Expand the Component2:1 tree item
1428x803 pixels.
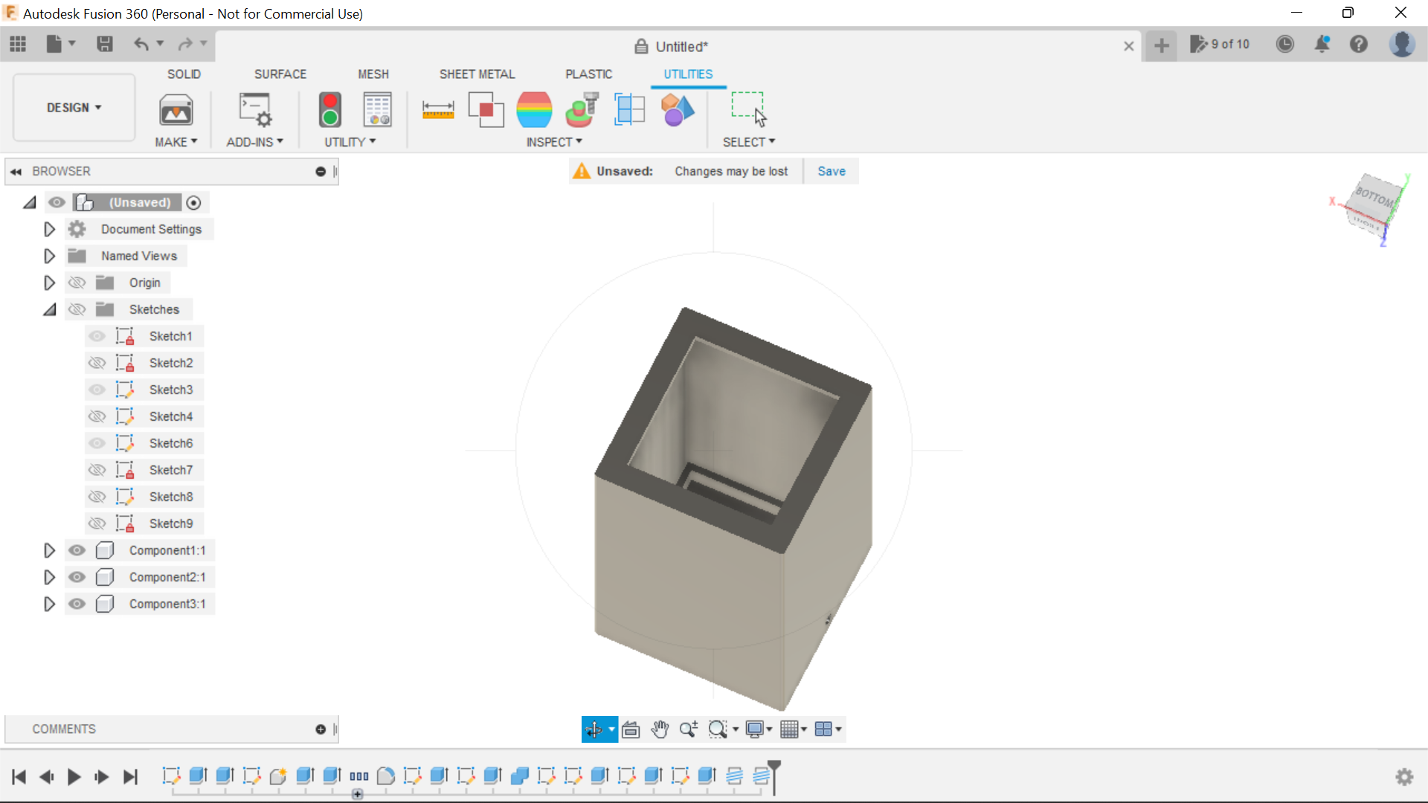pyautogui.click(x=49, y=576)
